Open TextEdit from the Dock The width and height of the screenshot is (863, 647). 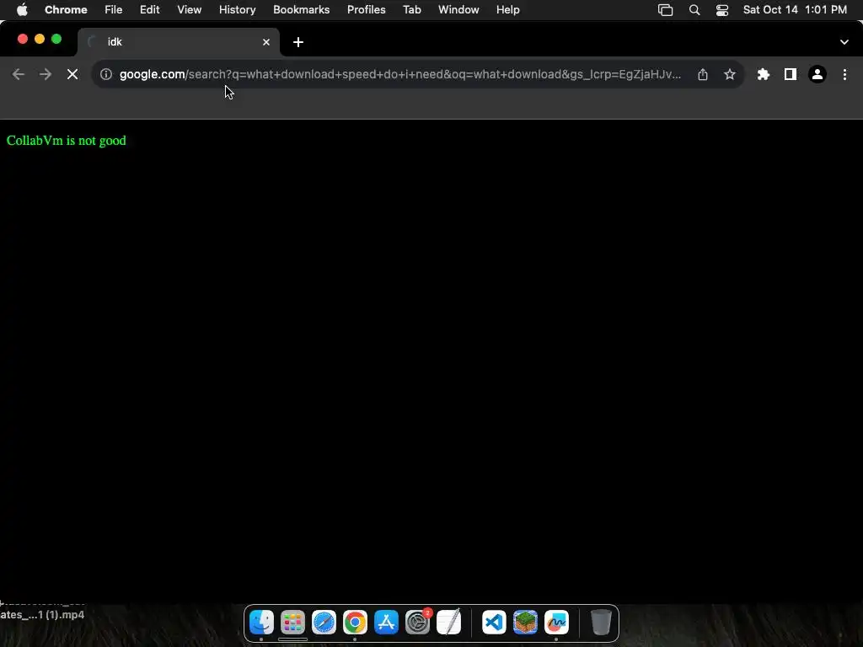(x=449, y=623)
